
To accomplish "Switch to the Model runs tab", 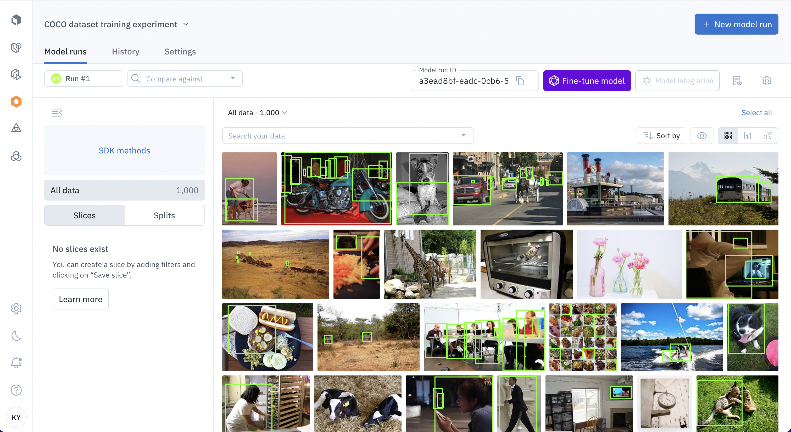I will pos(65,52).
